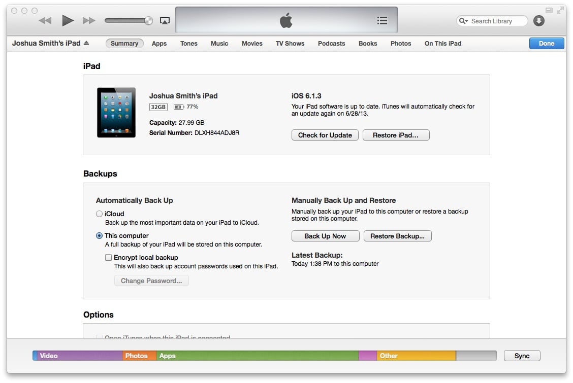Open the On This iPad tab

point(443,44)
